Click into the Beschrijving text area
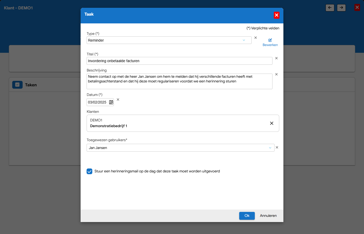364x234 pixels. pos(179,81)
